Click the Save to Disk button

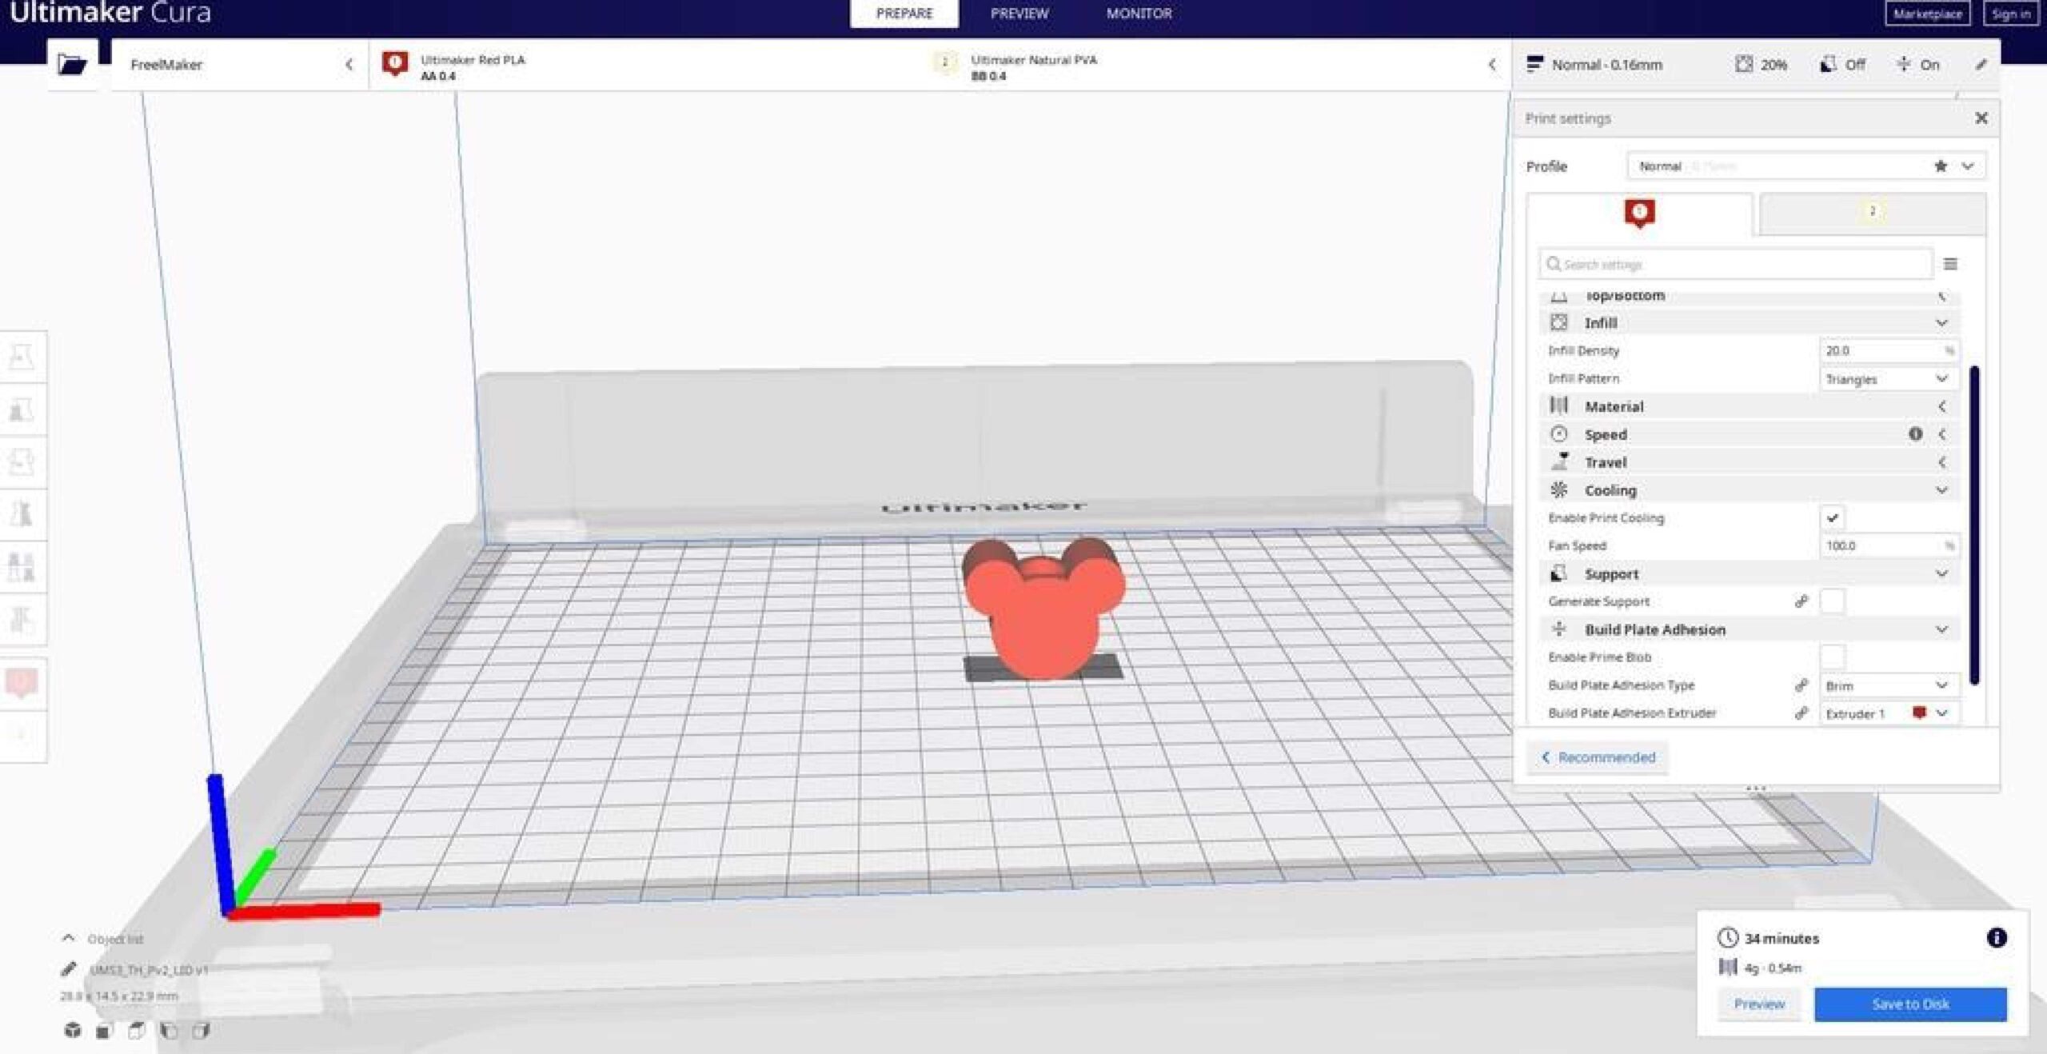[x=1910, y=1004]
